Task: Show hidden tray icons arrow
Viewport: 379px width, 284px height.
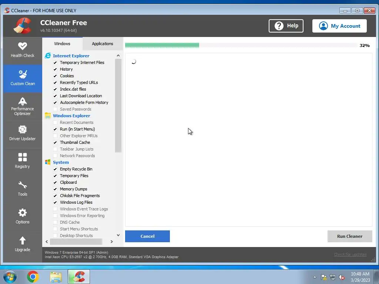Action: pos(315,277)
